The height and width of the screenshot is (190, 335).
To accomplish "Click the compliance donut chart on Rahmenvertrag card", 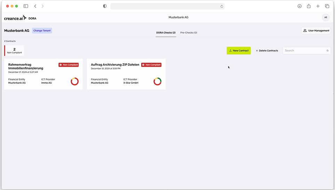I will point(74,82).
